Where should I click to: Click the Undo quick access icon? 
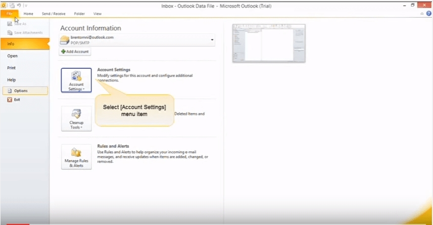[19, 5]
